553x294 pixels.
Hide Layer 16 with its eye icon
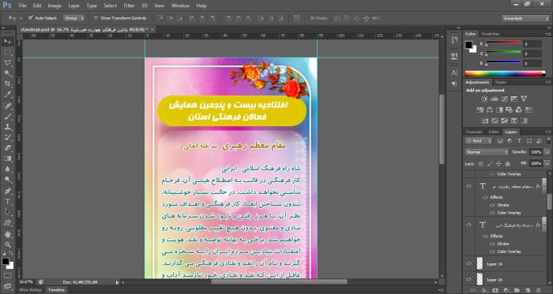point(468,280)
